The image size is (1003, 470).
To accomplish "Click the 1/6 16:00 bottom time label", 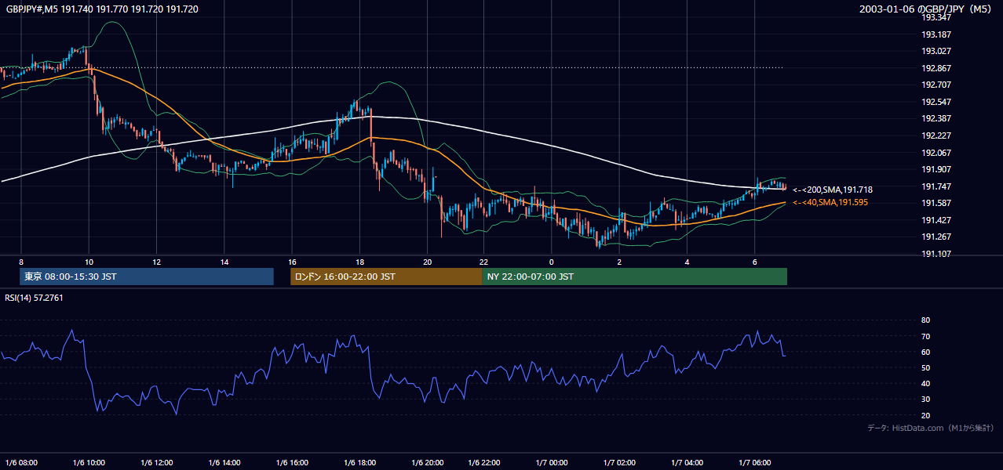I will 292,462.
